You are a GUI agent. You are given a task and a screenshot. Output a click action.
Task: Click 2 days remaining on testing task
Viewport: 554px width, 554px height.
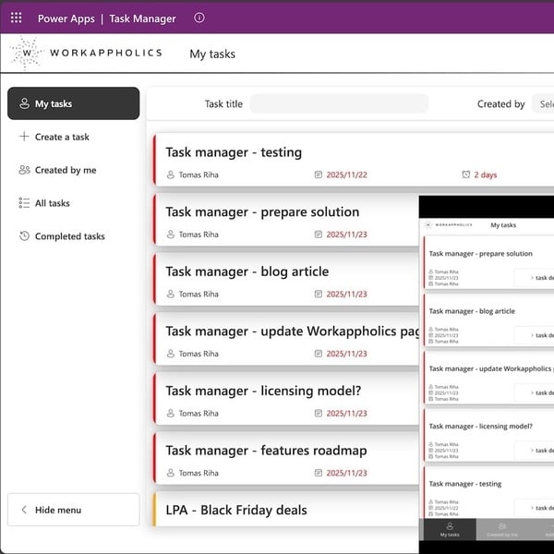click(x=486, y=175)
